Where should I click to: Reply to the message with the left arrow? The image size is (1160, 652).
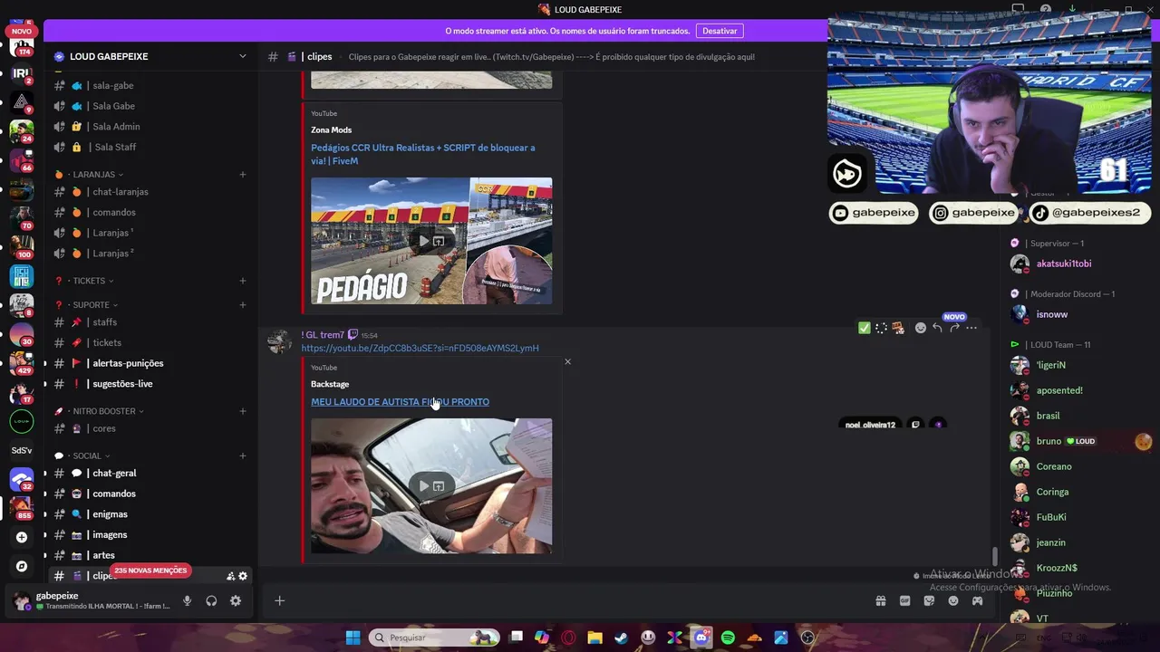[938, 328]
